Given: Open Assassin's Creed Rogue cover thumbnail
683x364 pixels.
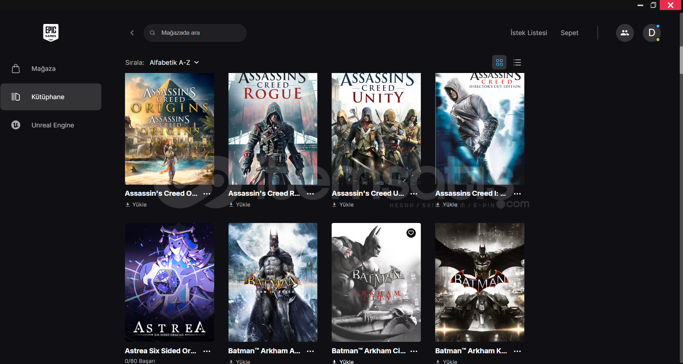Looking at the screenshot, I should click(x=273, y=129).
